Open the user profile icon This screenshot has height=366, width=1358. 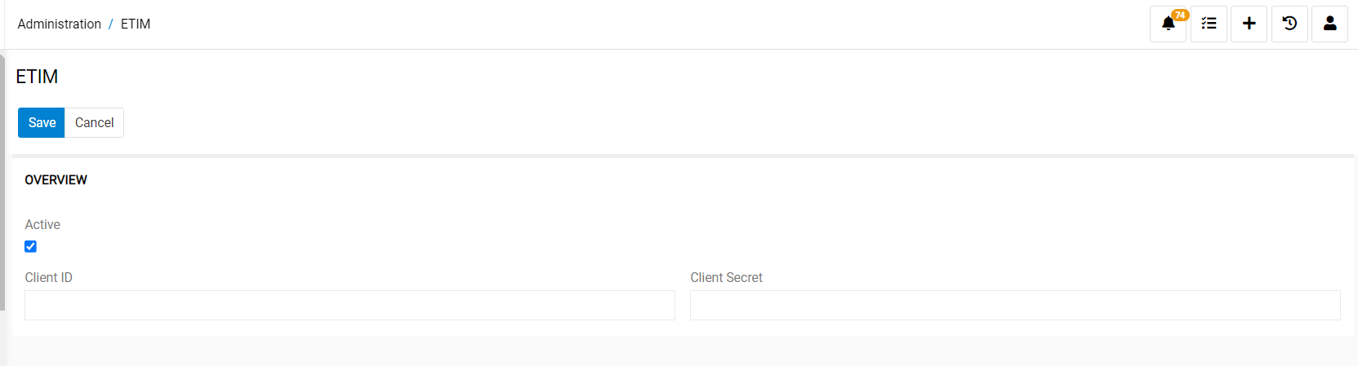click(x=1329, y=24)
